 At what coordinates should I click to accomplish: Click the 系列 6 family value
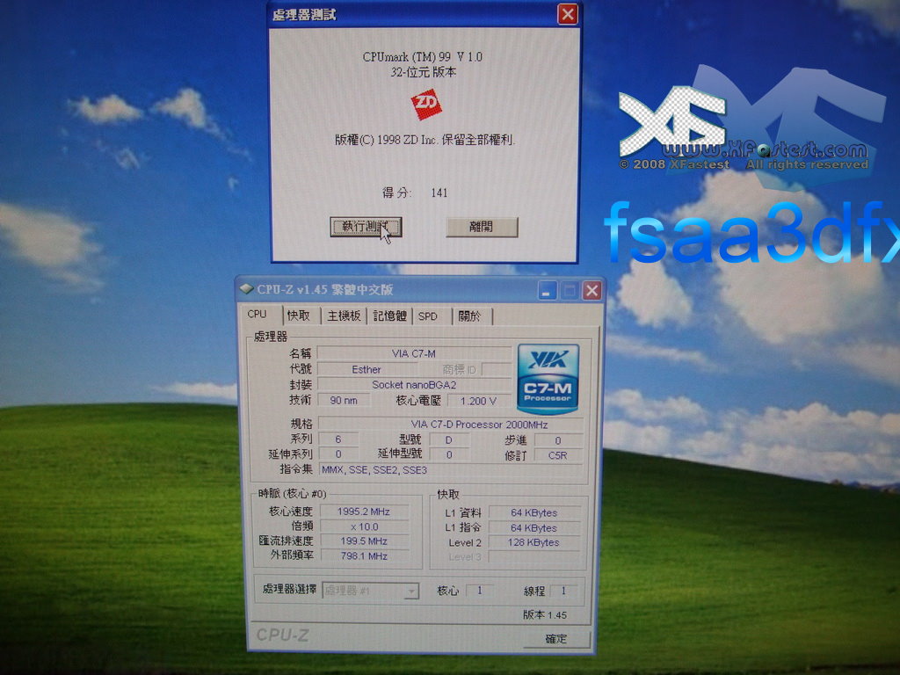(x=338, y=439)
